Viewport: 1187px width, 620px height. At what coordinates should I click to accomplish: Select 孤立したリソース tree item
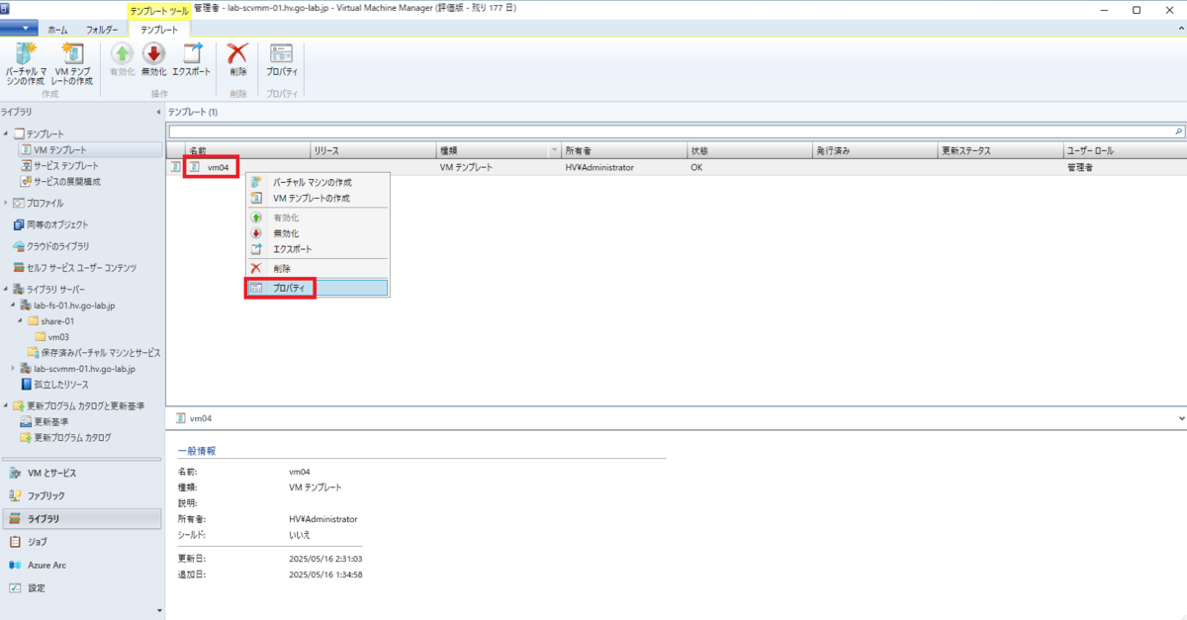[54, 384]
